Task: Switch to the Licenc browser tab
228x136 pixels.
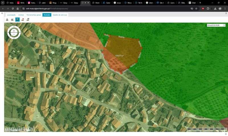Action: coord(171,3)
